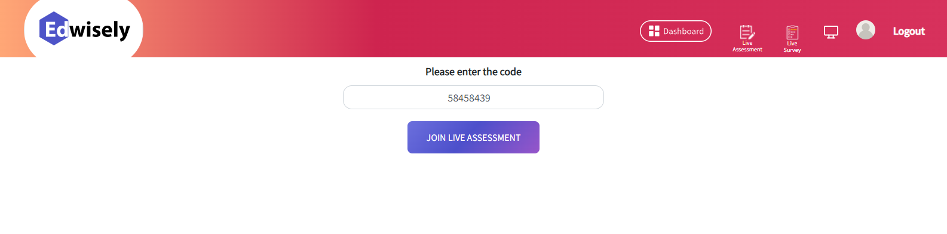Click the grid icon inside Dashboard button
Image resolution: width=947 pixels, height=234 pixels.
(654, 31)
